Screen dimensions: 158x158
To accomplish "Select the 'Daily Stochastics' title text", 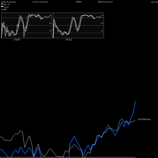I will point(9,2).
